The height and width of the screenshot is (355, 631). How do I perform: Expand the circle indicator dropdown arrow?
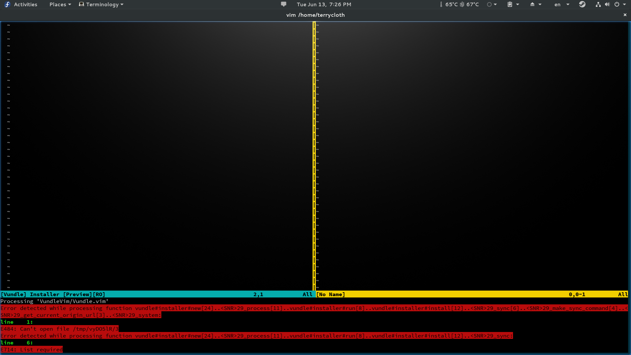tap(495, 4)
